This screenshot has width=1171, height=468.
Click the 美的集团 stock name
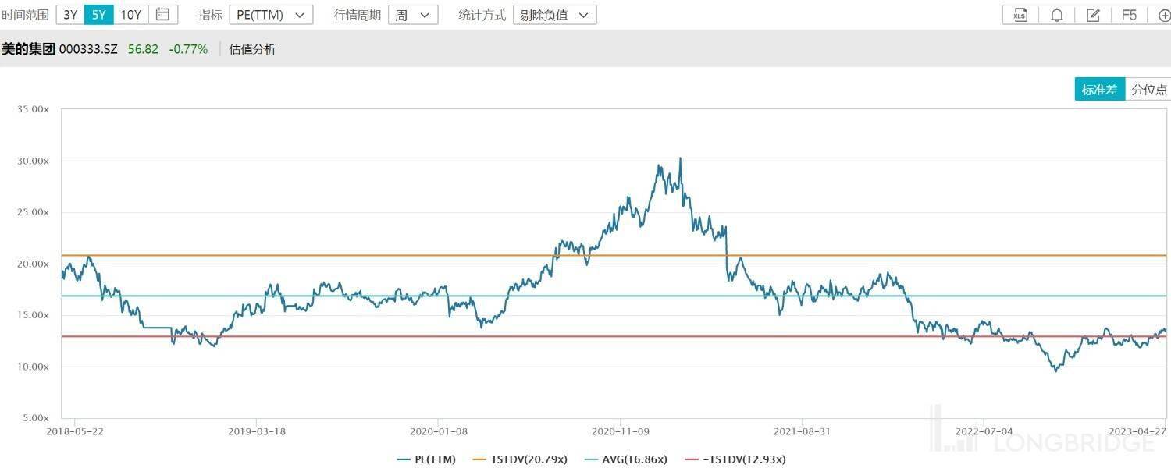(x=28, y=49)
